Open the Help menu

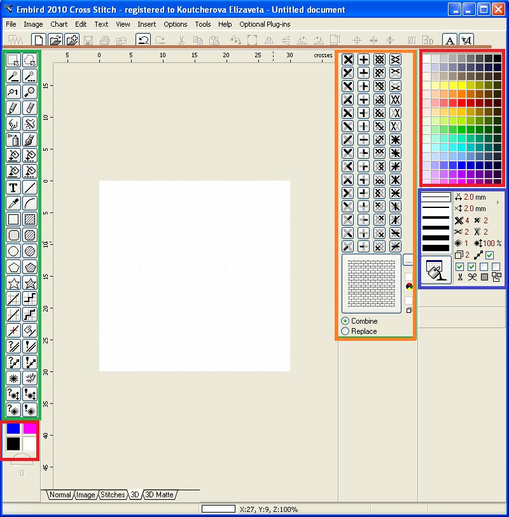coord(225,24)
